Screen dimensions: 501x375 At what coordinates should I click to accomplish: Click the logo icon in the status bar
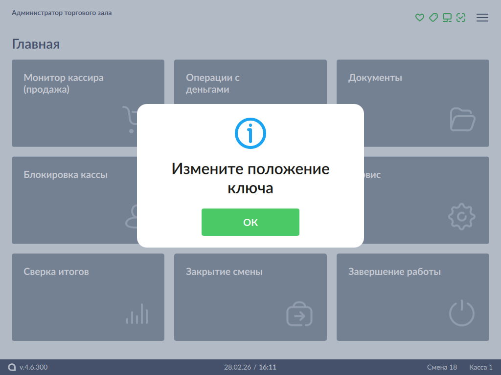point(12,367)
